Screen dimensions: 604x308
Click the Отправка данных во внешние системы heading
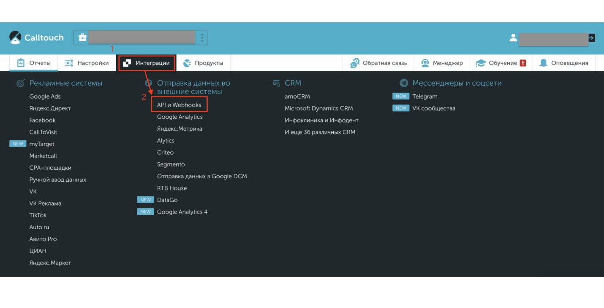[193, 87]
